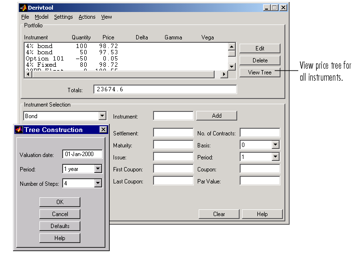Click Help button in Derivtool window

pos(262,214)
